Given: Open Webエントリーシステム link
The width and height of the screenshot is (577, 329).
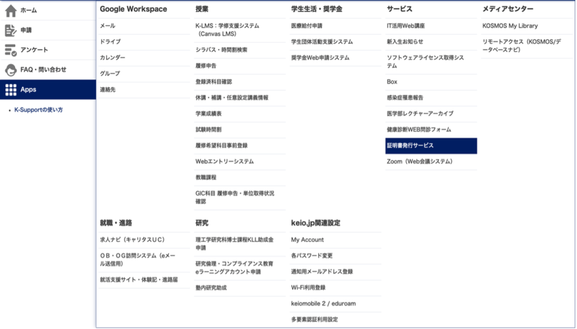Looking at the screenshot, I should point(224,161).
